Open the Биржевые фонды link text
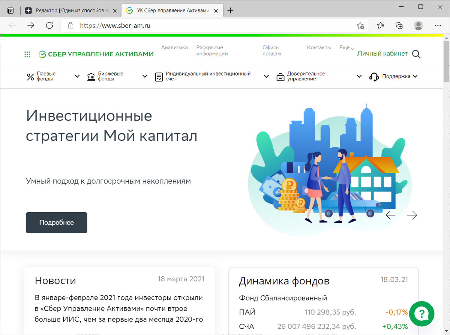 click(x=111, y=77)
